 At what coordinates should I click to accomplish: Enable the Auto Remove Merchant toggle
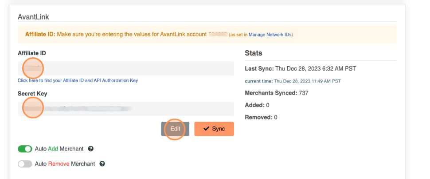pyautogui.click(x=25, y=164)
